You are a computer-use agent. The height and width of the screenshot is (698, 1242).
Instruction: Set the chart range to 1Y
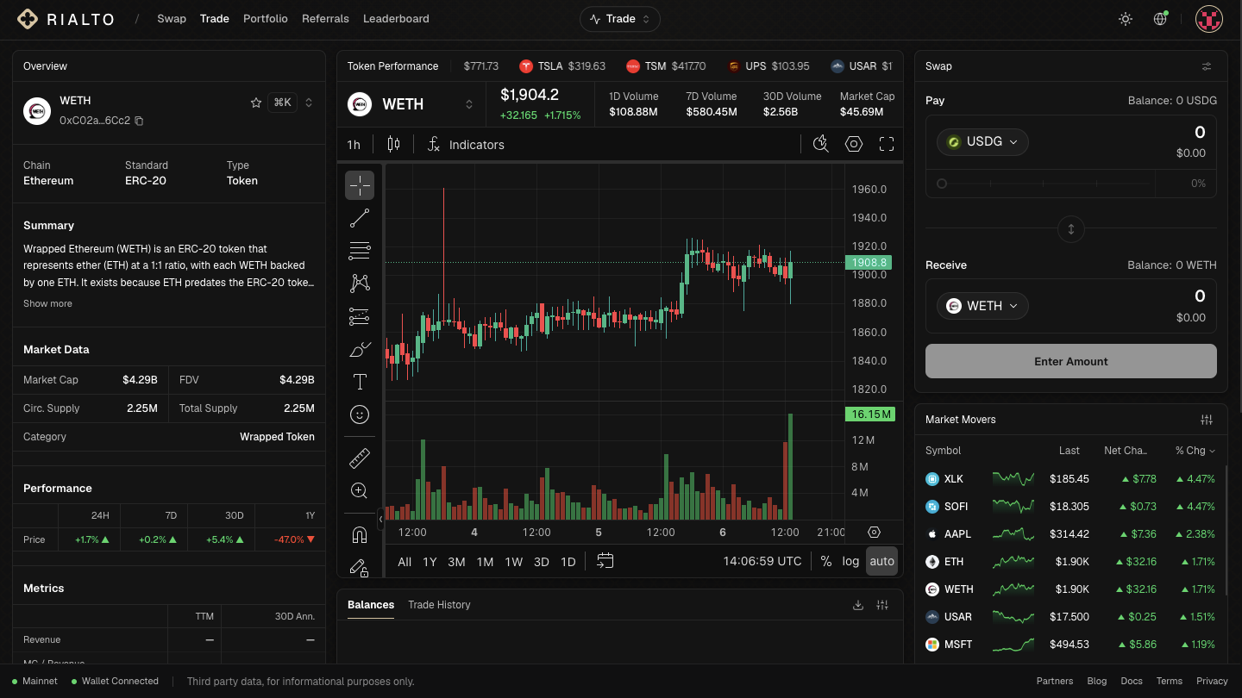[x=430, y=562]
